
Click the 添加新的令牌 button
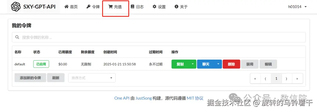30,78
